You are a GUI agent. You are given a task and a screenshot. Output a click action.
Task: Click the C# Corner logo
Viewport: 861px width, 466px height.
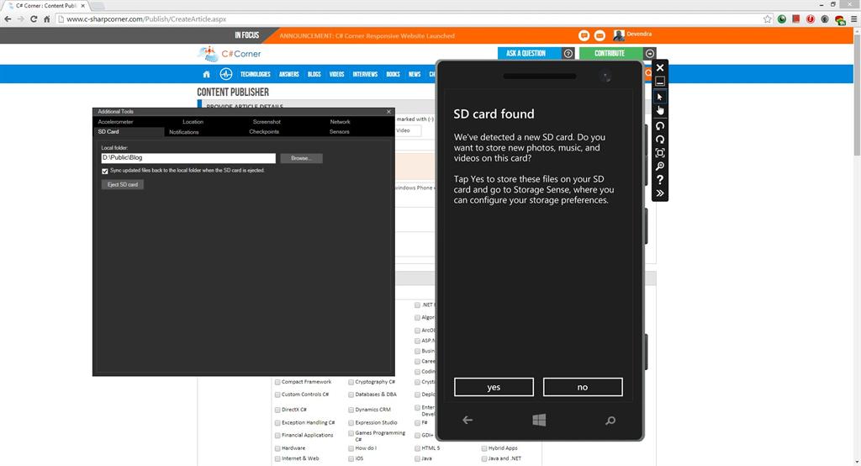click(229, 54)
